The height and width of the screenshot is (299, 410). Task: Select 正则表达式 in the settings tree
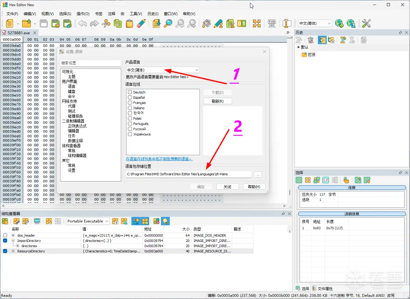pos(77,126)
